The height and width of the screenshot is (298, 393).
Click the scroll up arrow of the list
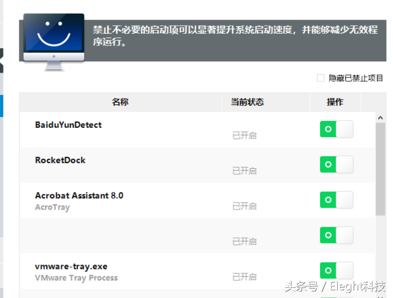pyautogui.click(x=380, y=118)
